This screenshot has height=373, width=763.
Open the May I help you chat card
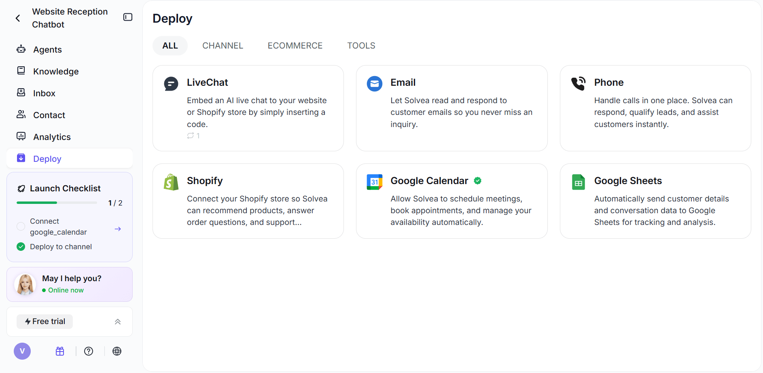click(x=70, y=284)
